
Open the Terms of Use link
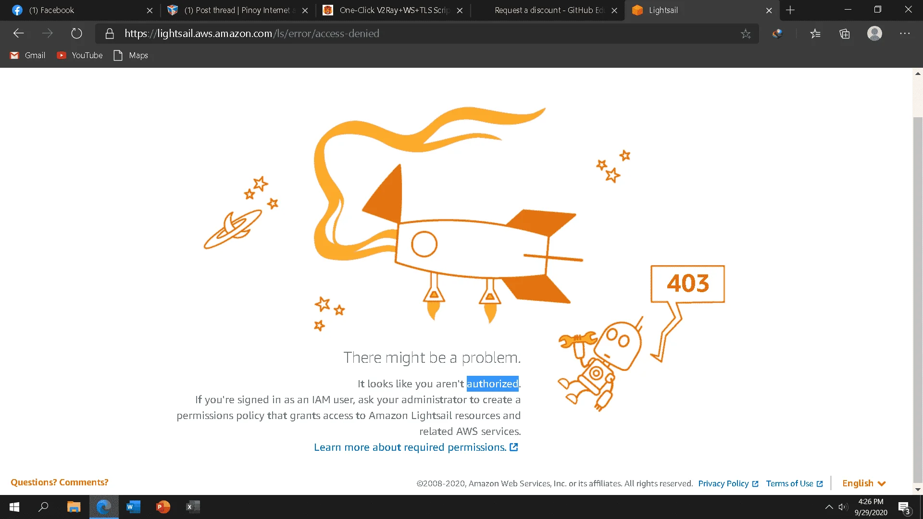794,483
